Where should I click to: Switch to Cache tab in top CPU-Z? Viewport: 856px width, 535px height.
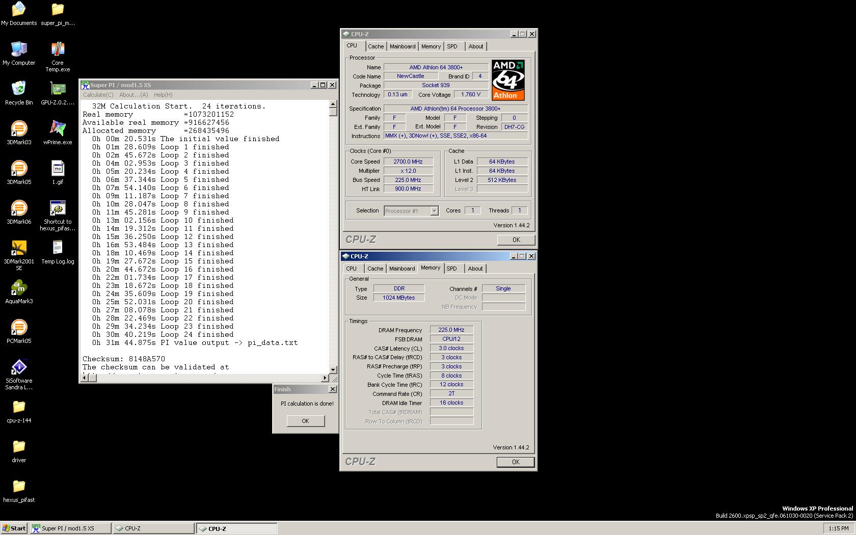pos(376,46)
